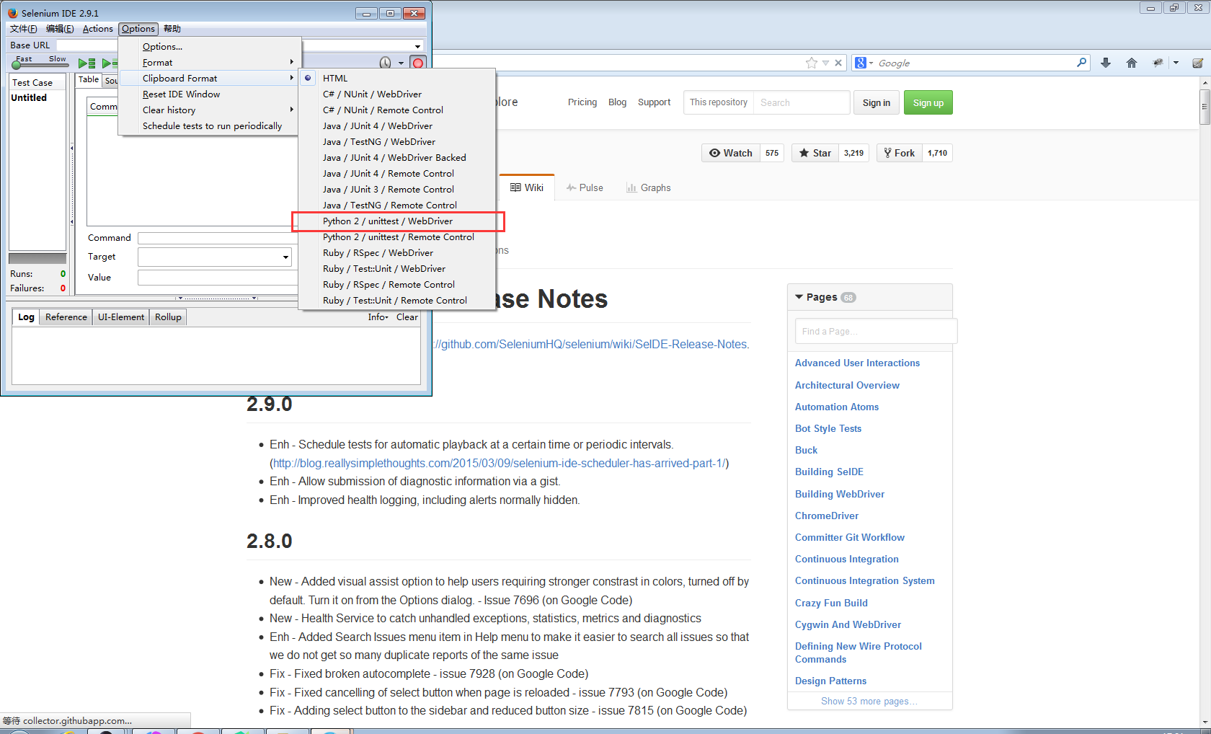Open the 文件(F) menu
Screen dimensions: 1211x734
[24, 29]
